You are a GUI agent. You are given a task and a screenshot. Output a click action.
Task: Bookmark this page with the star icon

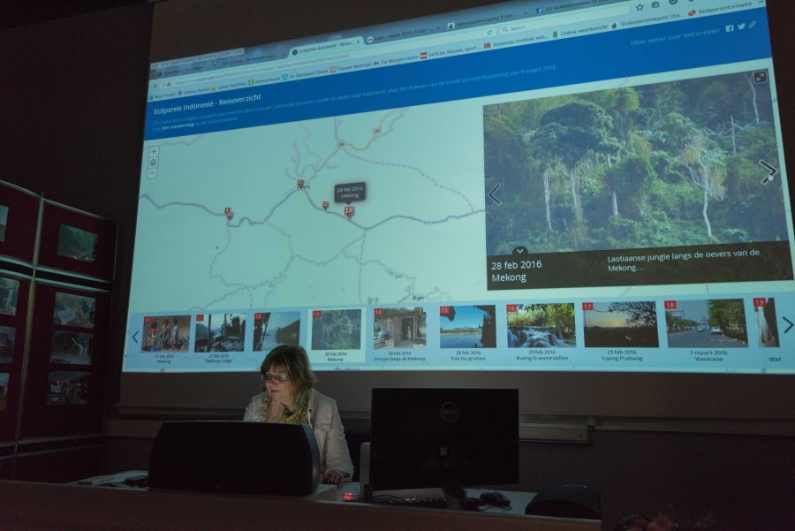click(x=640, y=7)
